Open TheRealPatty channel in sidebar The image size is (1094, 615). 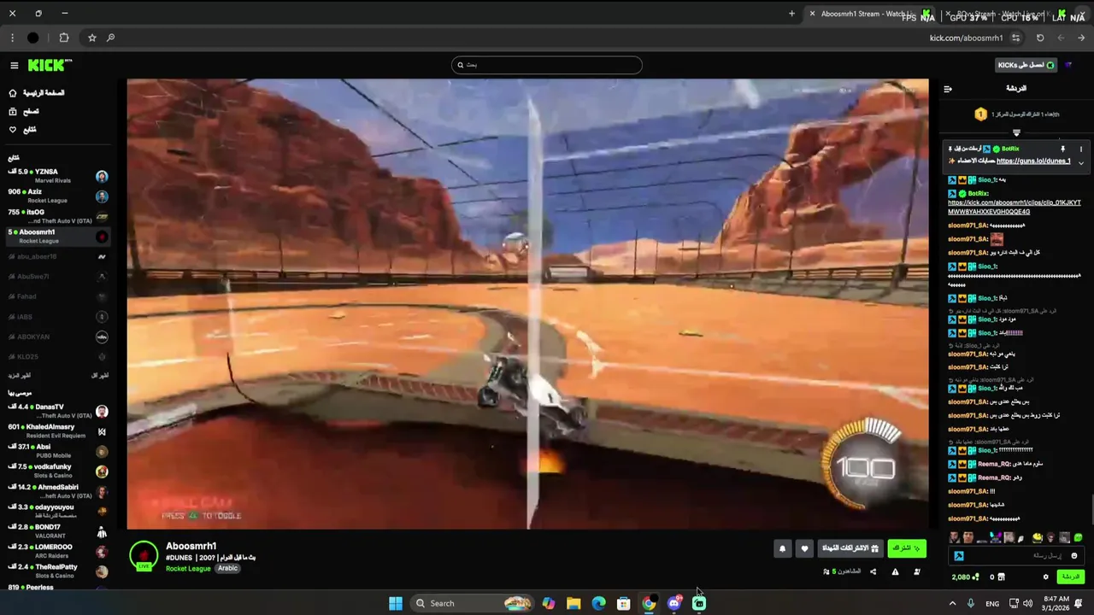(58, 571)
